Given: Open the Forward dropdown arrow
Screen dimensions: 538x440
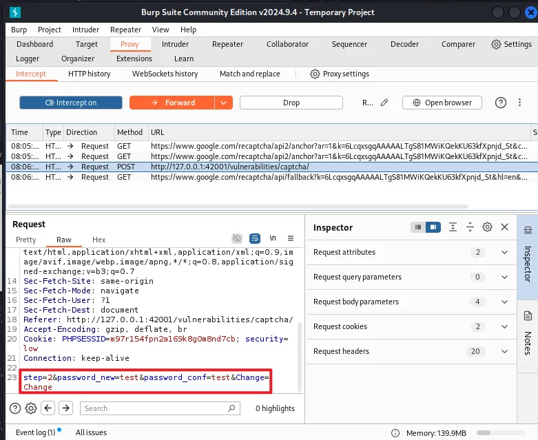Looking at the screenshot, I should point(223,103).
